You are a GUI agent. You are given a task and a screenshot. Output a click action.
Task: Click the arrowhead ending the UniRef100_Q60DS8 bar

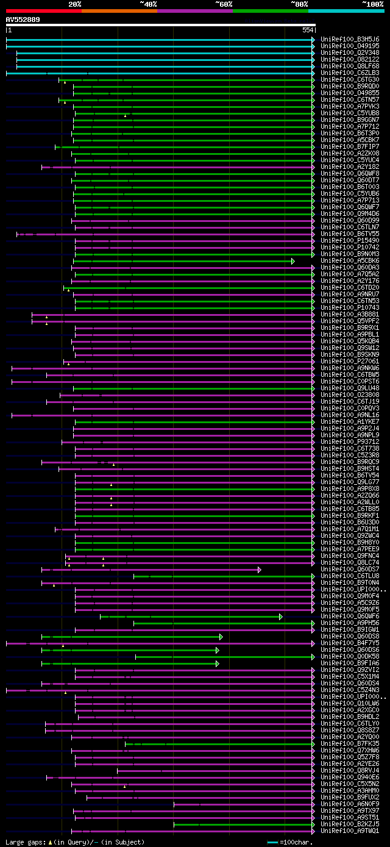221,637
